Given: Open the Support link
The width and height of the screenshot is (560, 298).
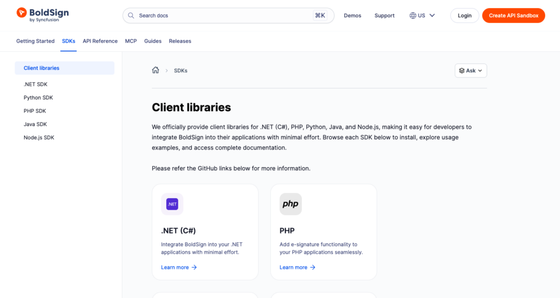Looking at the screenshot, I should [x=384, y=16].
